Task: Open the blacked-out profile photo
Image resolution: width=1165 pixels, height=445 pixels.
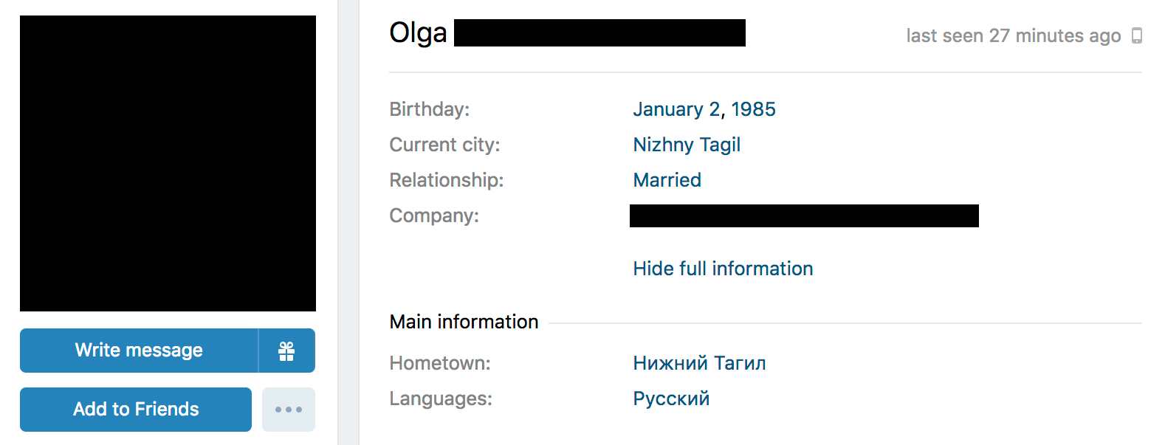Action: [x=168, y=163]
